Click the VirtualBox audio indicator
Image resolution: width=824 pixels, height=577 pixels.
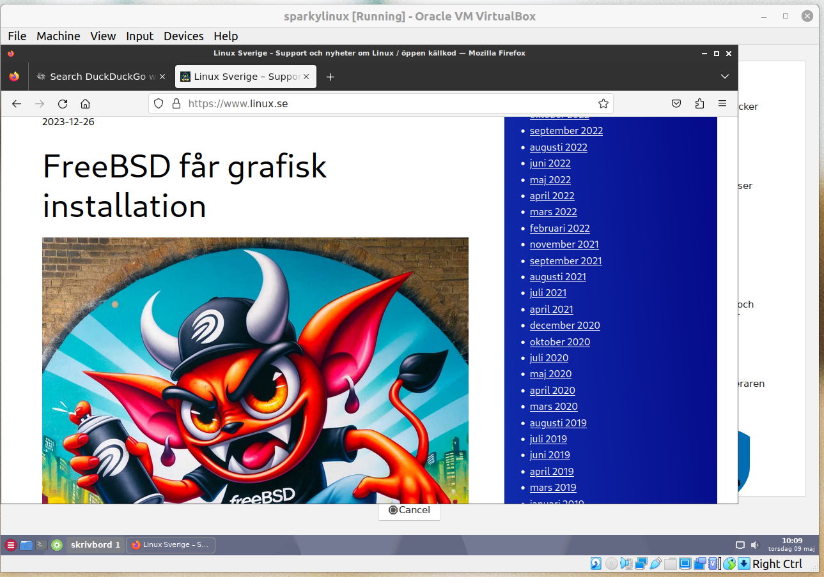point(626,564)
